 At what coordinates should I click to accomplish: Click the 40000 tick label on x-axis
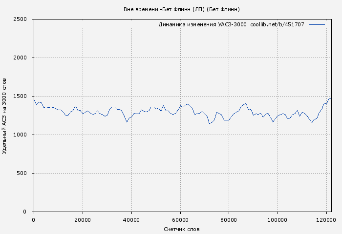pyautogui.click(x=131, y=220)
